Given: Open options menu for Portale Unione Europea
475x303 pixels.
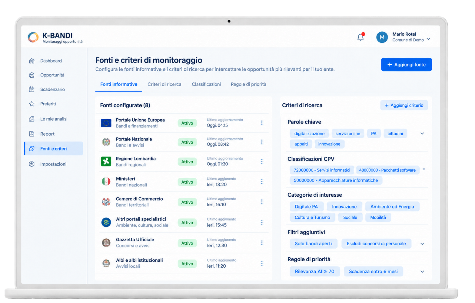Looking at the screenshot, I should point(262,123).
